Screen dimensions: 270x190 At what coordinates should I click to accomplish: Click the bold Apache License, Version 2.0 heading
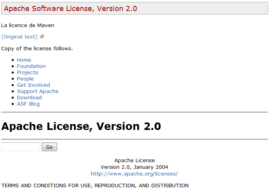point(81,126)
